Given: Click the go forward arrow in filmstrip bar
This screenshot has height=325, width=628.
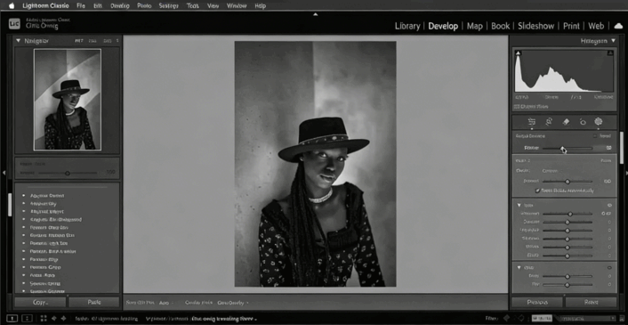Looking at the screenshot, I should (63, 318).
